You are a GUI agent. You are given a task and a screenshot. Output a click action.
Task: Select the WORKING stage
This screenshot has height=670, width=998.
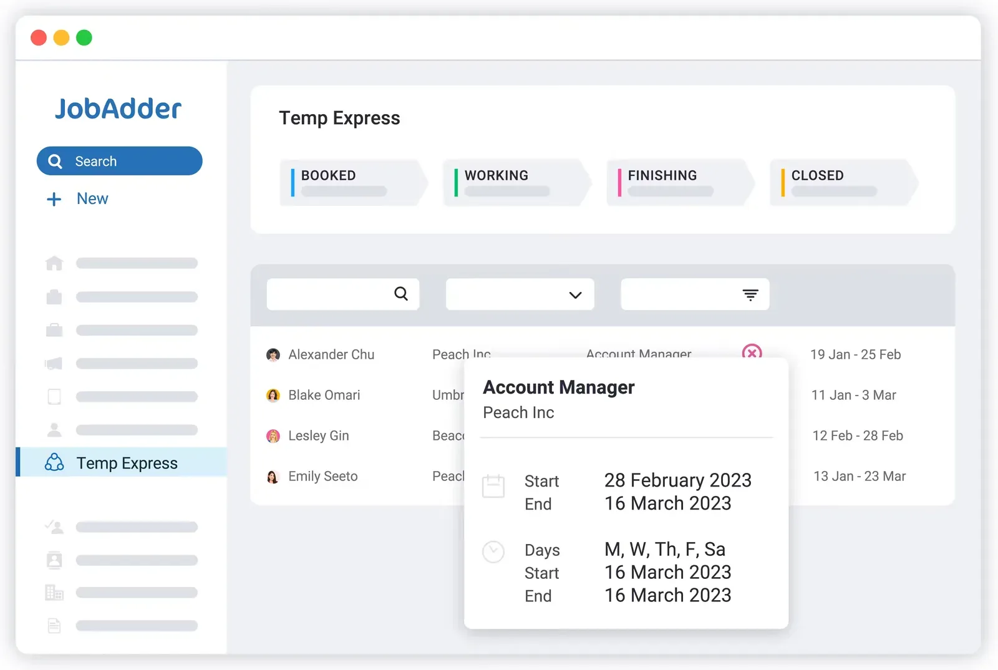point(517,183)
